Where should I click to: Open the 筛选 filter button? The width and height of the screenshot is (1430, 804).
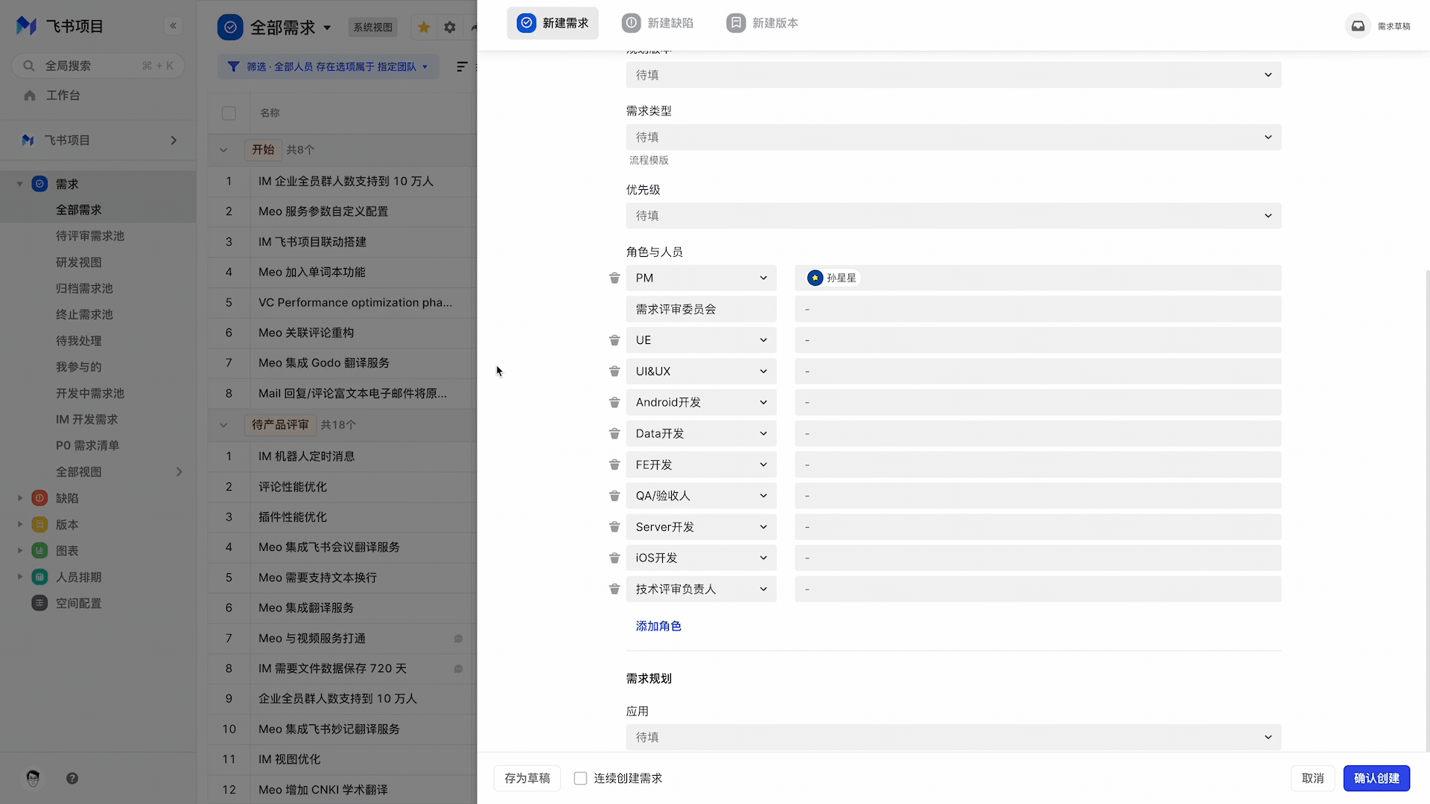[328, 67]
